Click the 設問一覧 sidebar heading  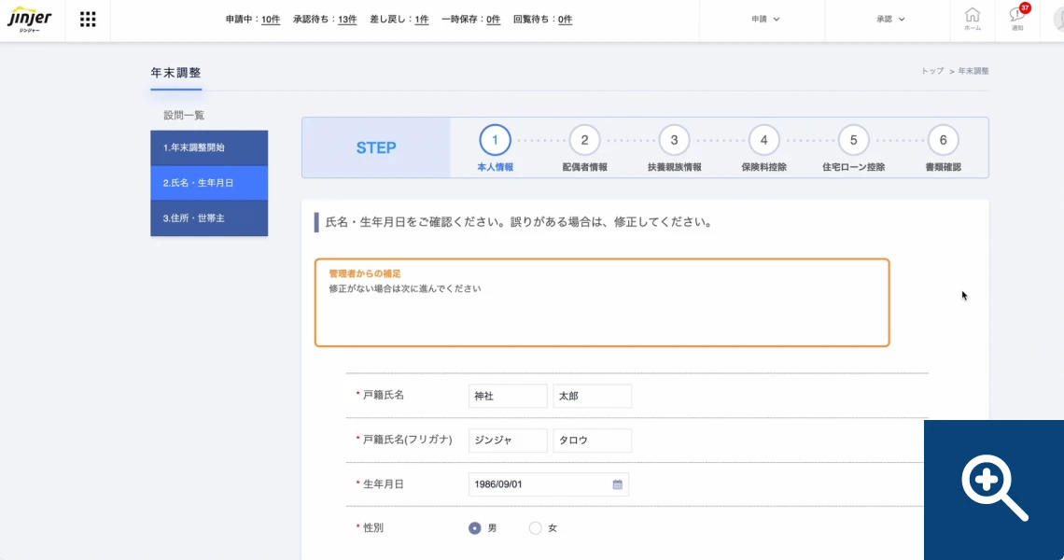coord(184,116)
